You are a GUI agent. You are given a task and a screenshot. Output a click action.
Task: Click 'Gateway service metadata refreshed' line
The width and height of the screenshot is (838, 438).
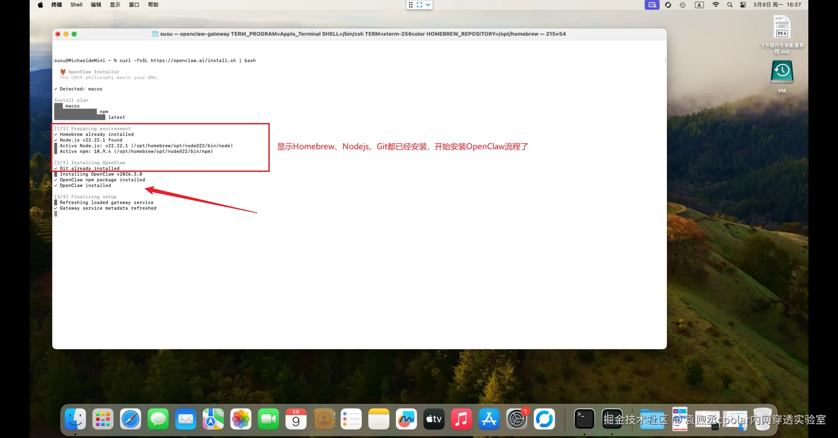(x=106, y=208)
